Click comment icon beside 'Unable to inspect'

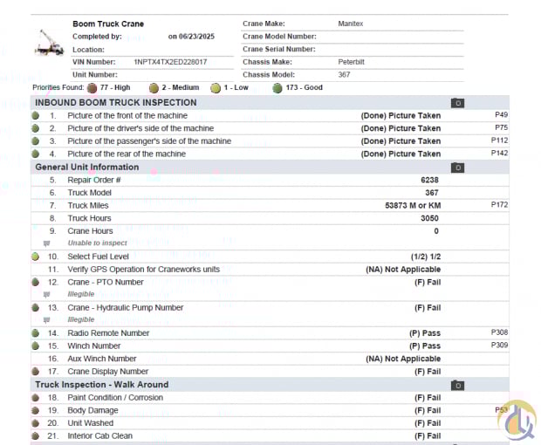click(46, 243)
